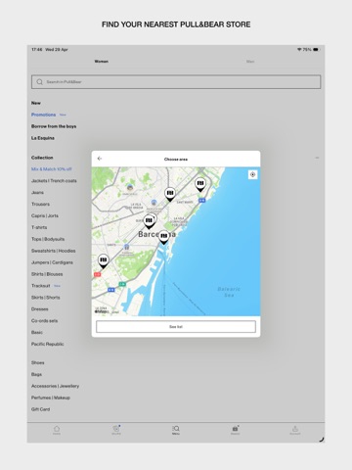Viewport: 352px width, 470px height.
Task: Tap the blue transit marker near the coast
Action: [x=202, y=201]
